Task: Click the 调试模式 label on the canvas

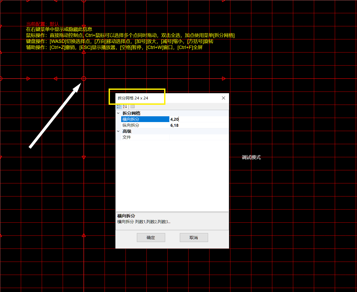Action: pyautogui.click(x=251, y=157)
